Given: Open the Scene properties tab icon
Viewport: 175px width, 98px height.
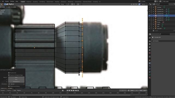Looking at the screenshot, I should tap(150, 50).
